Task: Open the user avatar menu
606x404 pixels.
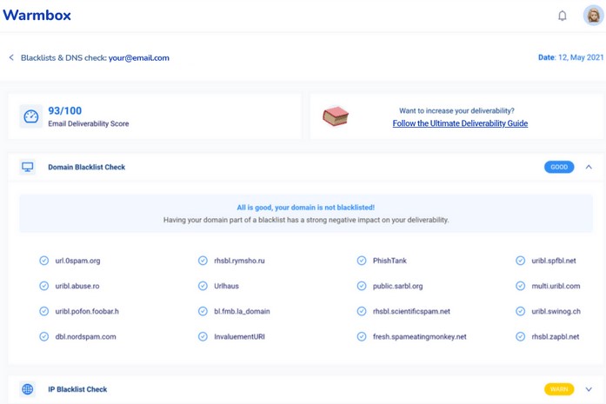Action: click(593, 16)
